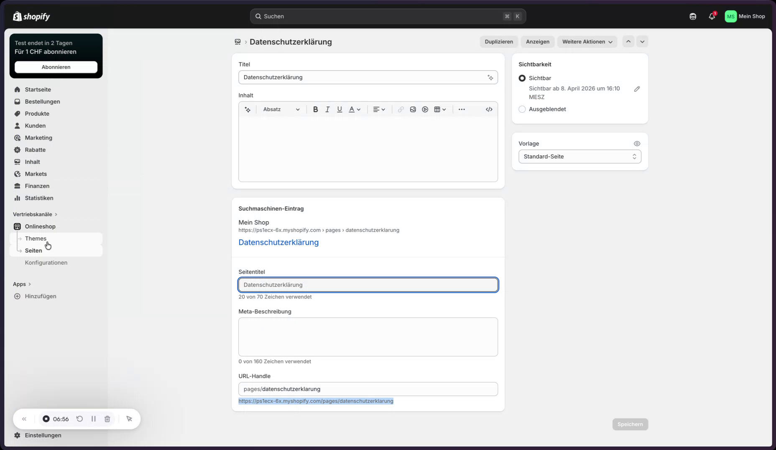The image size is (776, 450).
Task: Open the notifications bell icon
Action: pos(712,16)
